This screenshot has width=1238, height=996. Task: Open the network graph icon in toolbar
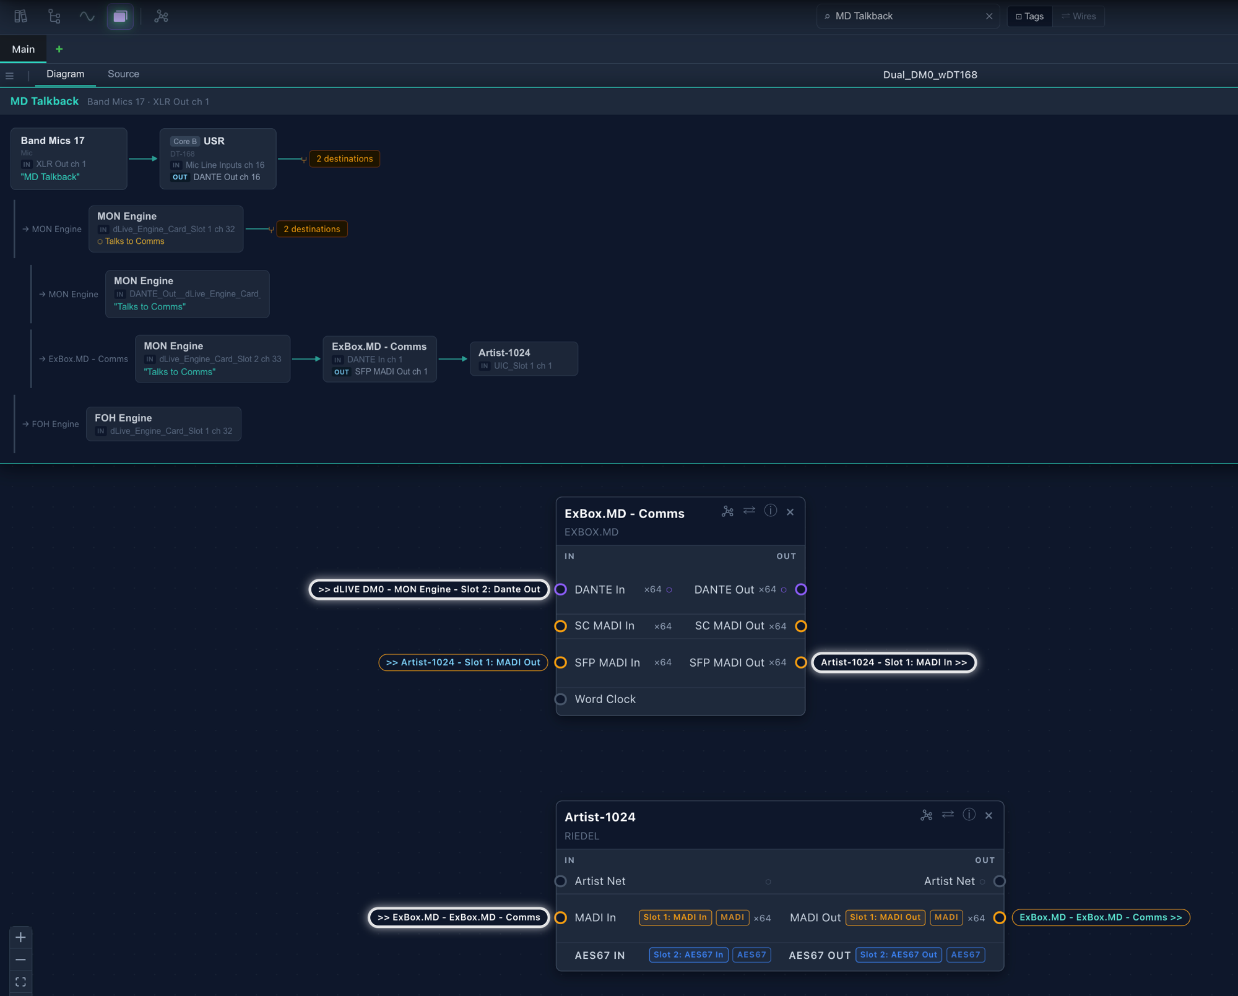tap(161, 16)
